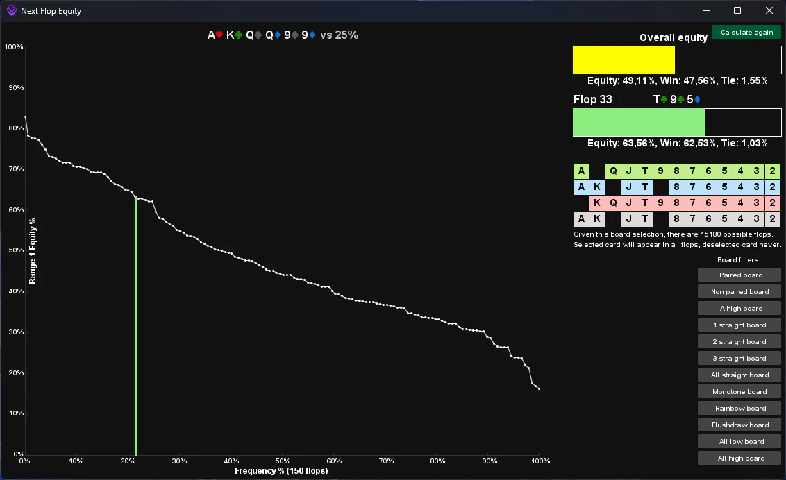This screenshot has width=786, height=480.
Task: Select the blue King card tile
Action: [597, 187]
